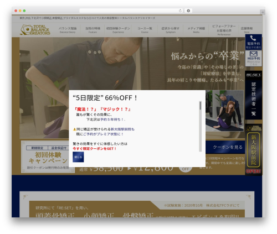Click the yellow warning icon in popup

pos(74,129)
